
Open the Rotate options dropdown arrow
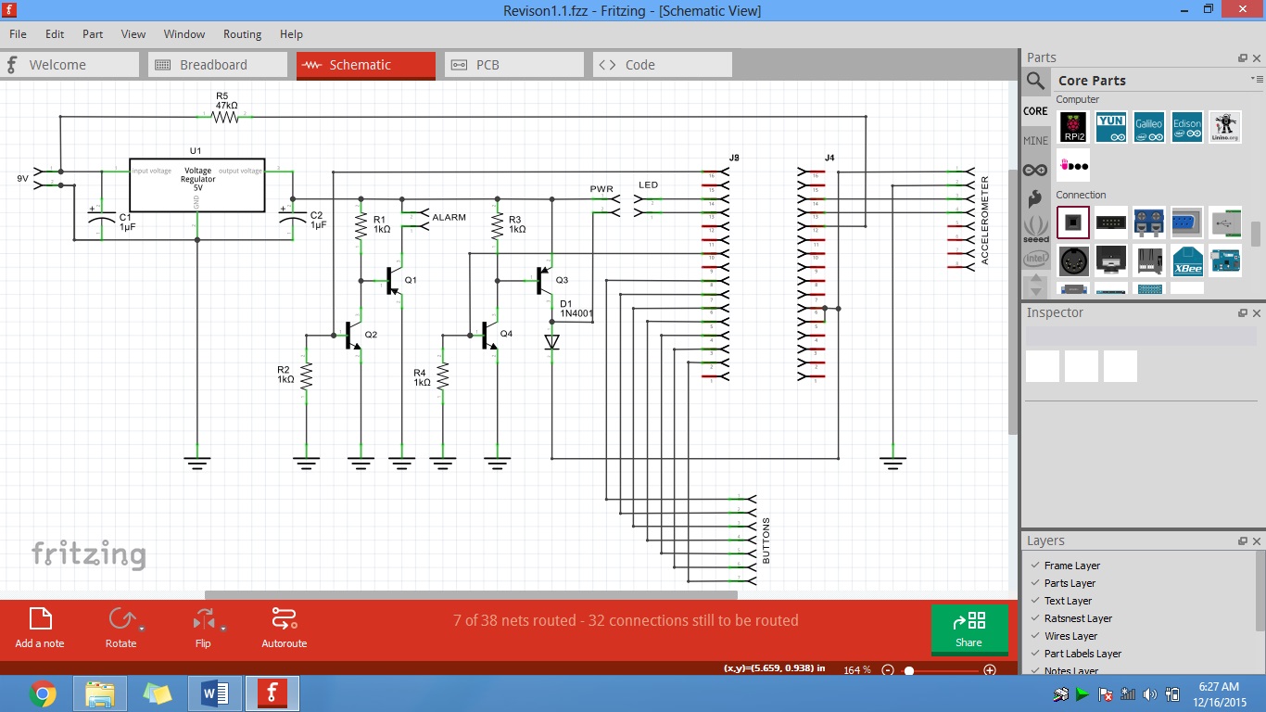[x=142, y=629]
